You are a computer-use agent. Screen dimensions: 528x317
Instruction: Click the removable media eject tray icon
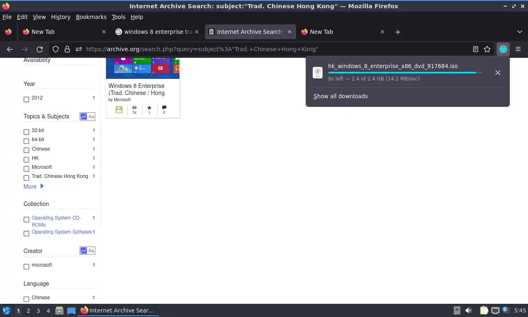point(457,310)
